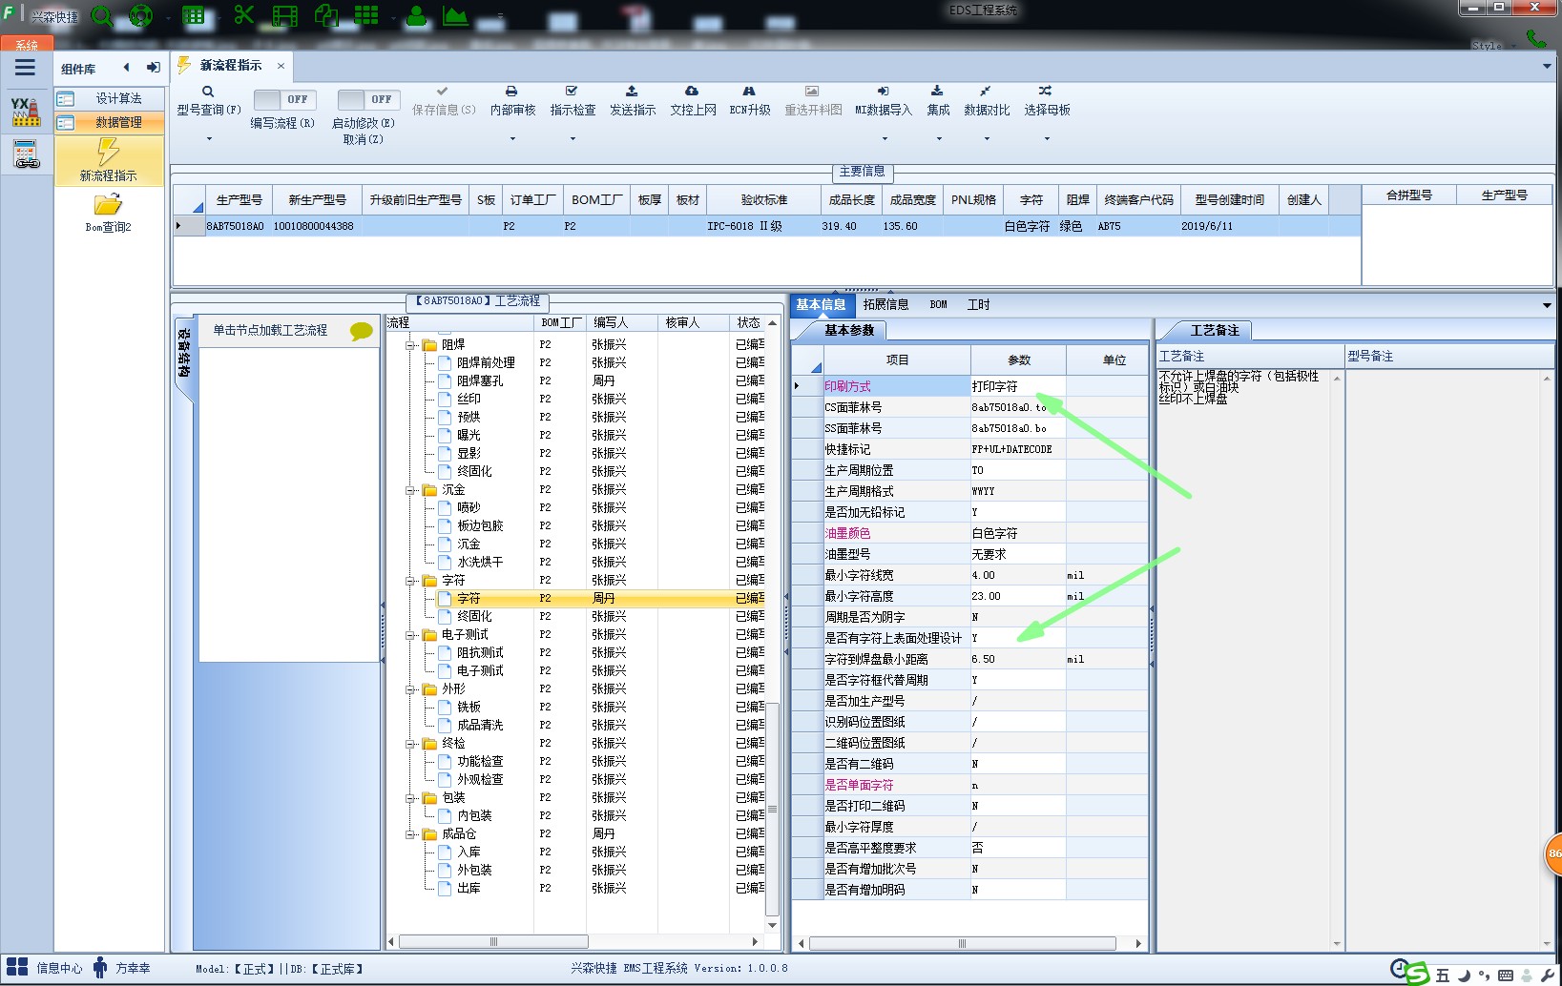Click the calculator icon in left sidebar
The width and height of the screenshot is (1562, 986).
(26, 154)
